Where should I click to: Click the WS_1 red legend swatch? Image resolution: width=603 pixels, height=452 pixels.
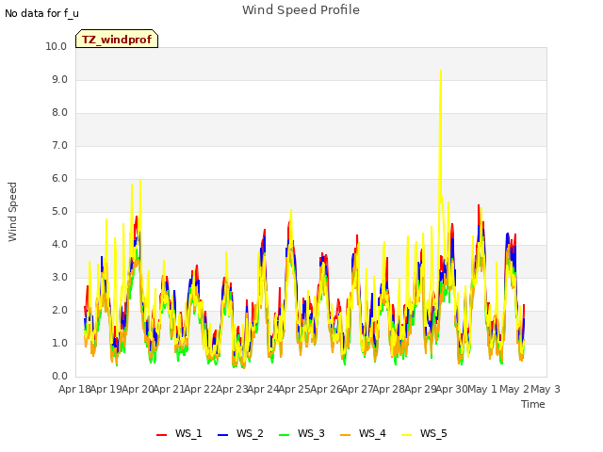pos(161,435)
